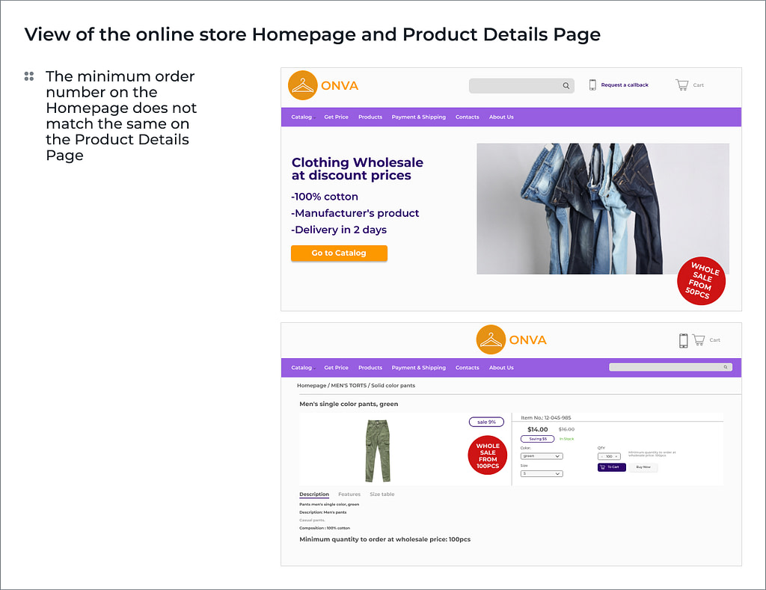Expand the Catalog menu on homepage nav bar
The height and width of the screenshot is (590, 766).
pos(303,117)
